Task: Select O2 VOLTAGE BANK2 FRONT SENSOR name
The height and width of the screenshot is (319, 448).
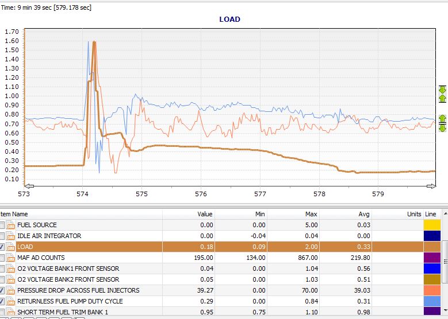Action: tap(68, 279)
